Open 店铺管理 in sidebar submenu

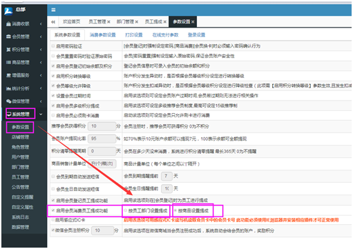tap(20, 137)
